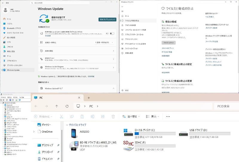This screenshot has height=162, width=239.
Task: Click the delete trash icon in Explorer toolbar
Action: click(113, 117)
